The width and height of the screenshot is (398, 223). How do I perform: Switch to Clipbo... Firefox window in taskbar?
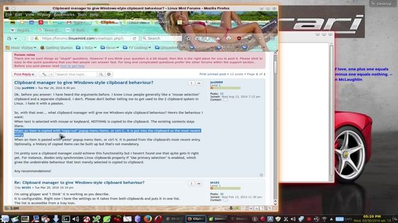(x=196, y=219)
